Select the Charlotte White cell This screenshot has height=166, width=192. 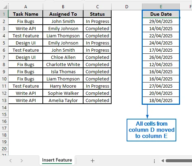(x=63, y=64)
